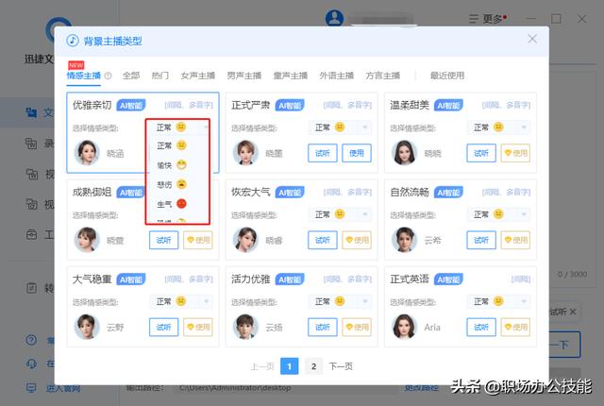
Task: Click 试听 for the 晓墨 voice
Action: 323,153
